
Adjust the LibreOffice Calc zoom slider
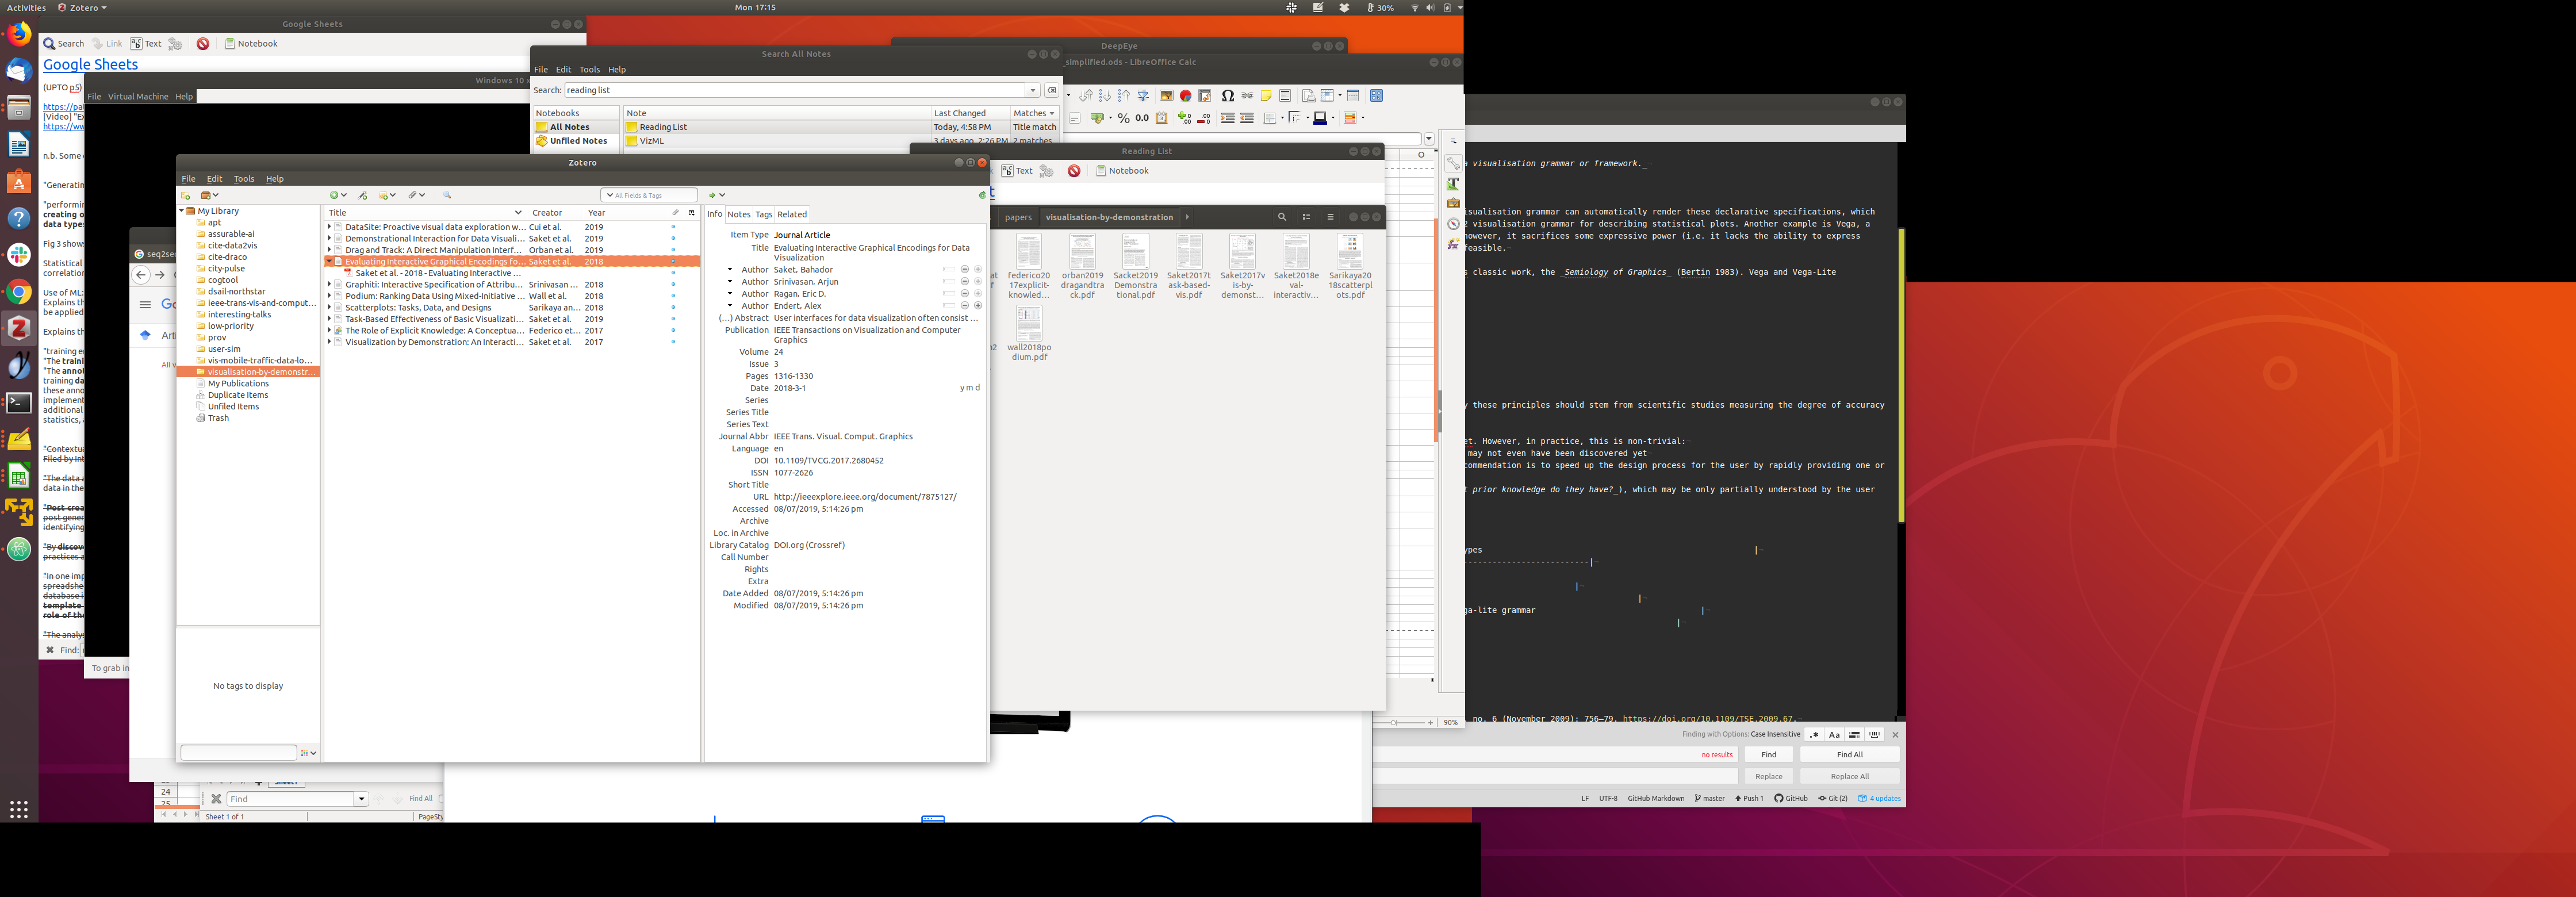tap(1394, 722)
